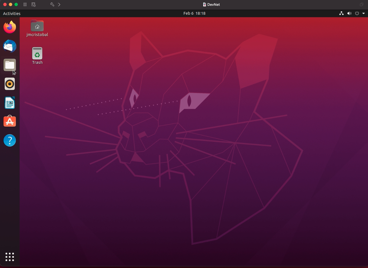Launch Firefox from the dock

10,27
